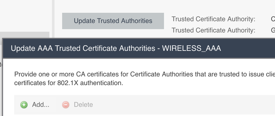The width and height of the screenshot is (275, 116).
Task: Click the highlighted gray item in left sidebar
Action: pos(25,35)
